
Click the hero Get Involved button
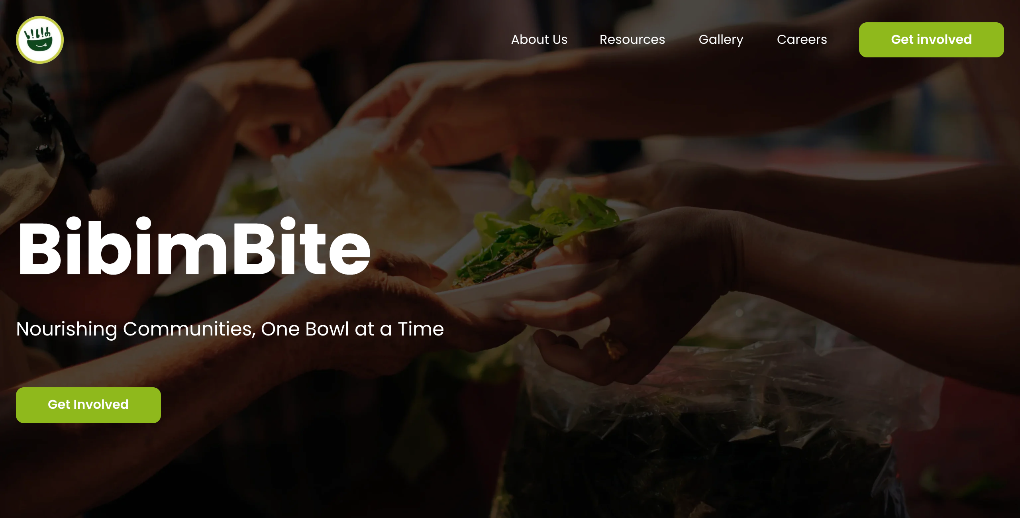click(88, 405)
